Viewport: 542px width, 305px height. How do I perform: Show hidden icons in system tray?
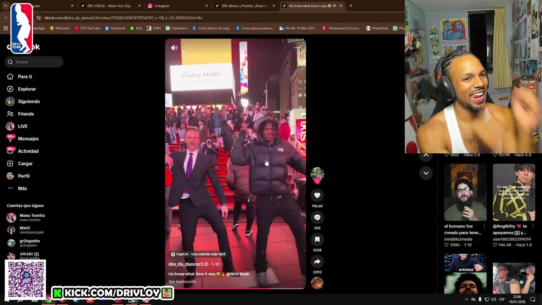466,299
